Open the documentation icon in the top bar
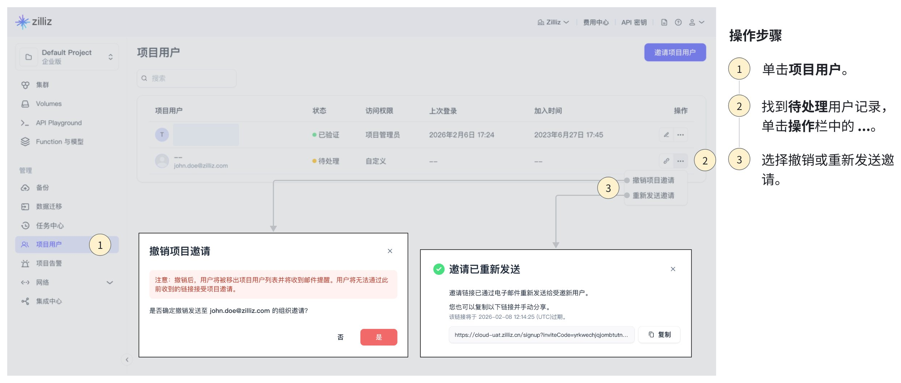The width and height of the screenshot is (901, 383). point(664,22)
